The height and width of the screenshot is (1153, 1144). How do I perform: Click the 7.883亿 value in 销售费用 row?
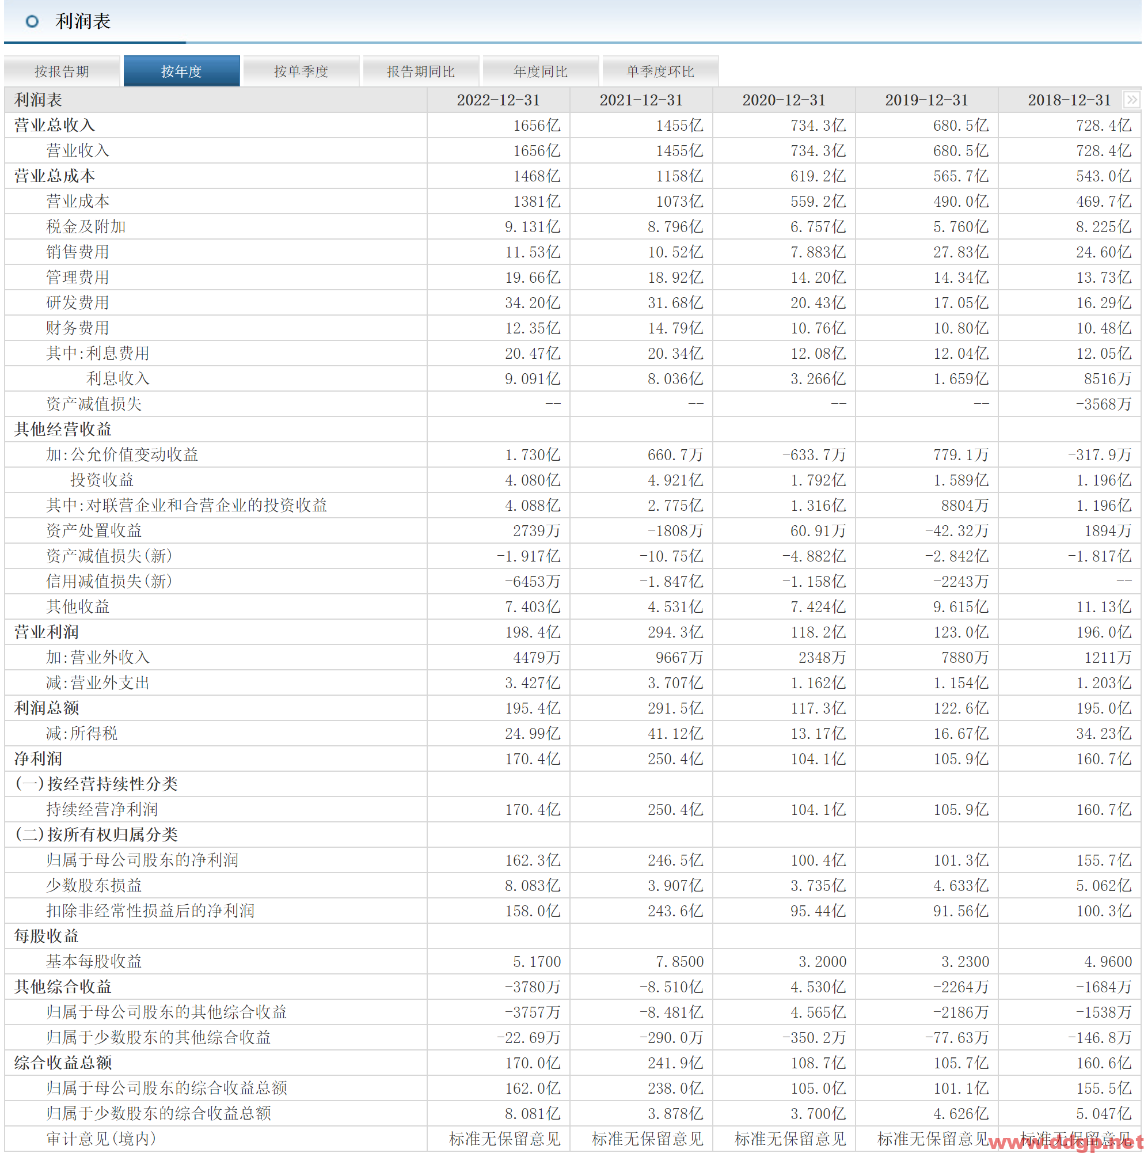[x=818, y=252]
